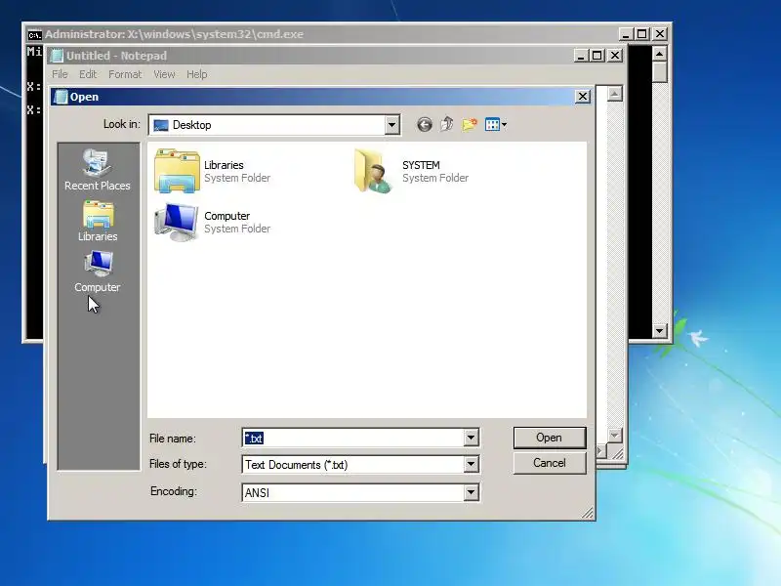Click the Up One Level folder icon
The image size is (781, 586).
[x=447, y=125]
